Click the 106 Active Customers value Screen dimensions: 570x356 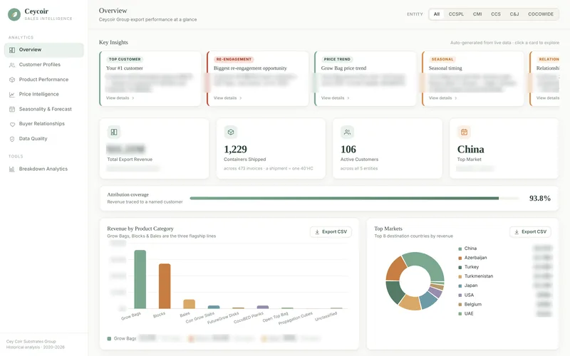click(x=348, y=150)
